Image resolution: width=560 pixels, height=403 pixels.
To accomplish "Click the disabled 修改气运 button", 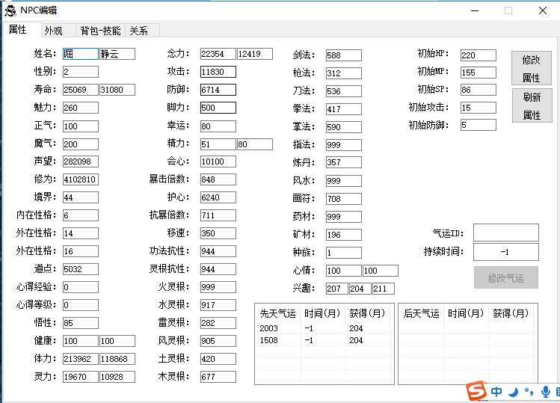I will tap(506, 277).
